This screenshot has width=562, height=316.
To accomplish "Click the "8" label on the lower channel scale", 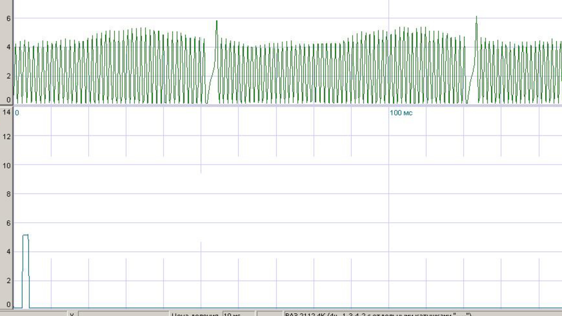I will [x=9, y=194].
